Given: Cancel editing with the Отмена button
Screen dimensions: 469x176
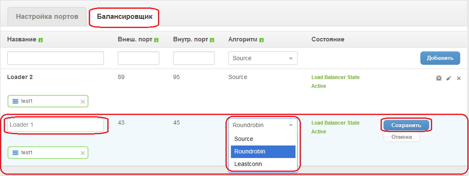Looking at the screenshot, I should tap(401, 137).
